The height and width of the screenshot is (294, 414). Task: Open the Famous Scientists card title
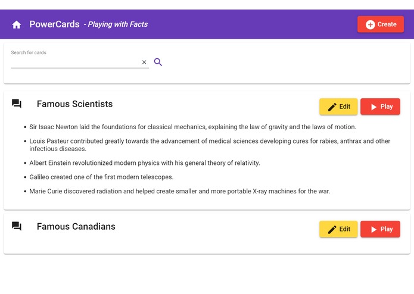point(74,104)
